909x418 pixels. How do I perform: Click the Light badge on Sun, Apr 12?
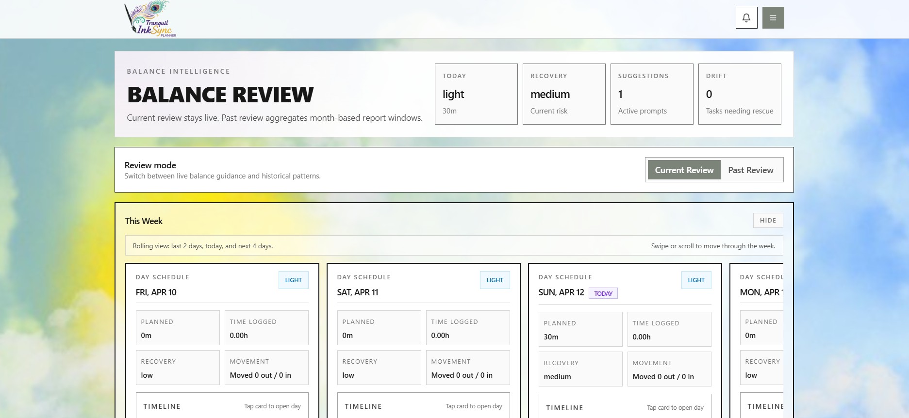point(696,280)
